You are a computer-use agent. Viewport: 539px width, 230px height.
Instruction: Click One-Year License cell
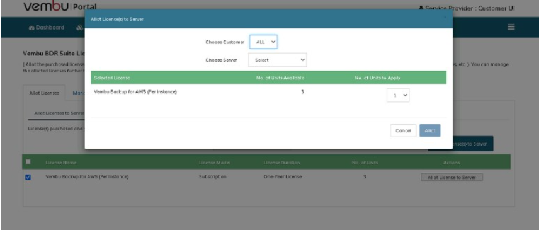coord(283,176)
